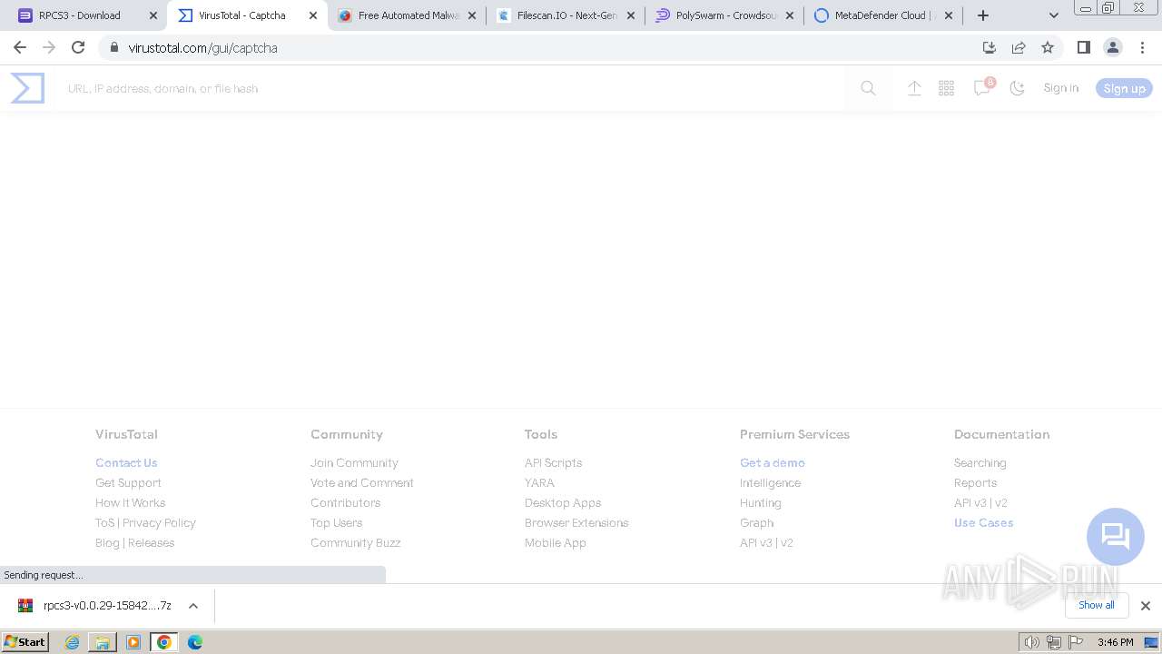The height and width of the screenshot is (654, 1162).
Task: Switch to MetaDefender Cloud tab
Action: pyautogui.click(x=884, y=15)
